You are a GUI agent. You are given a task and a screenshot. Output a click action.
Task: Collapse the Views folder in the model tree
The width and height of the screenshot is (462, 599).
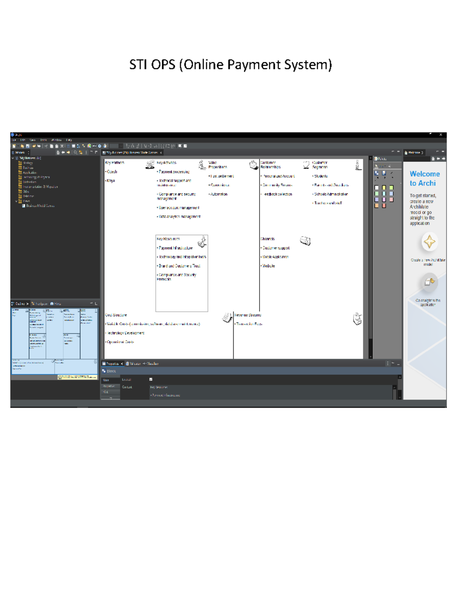(16, 201)
